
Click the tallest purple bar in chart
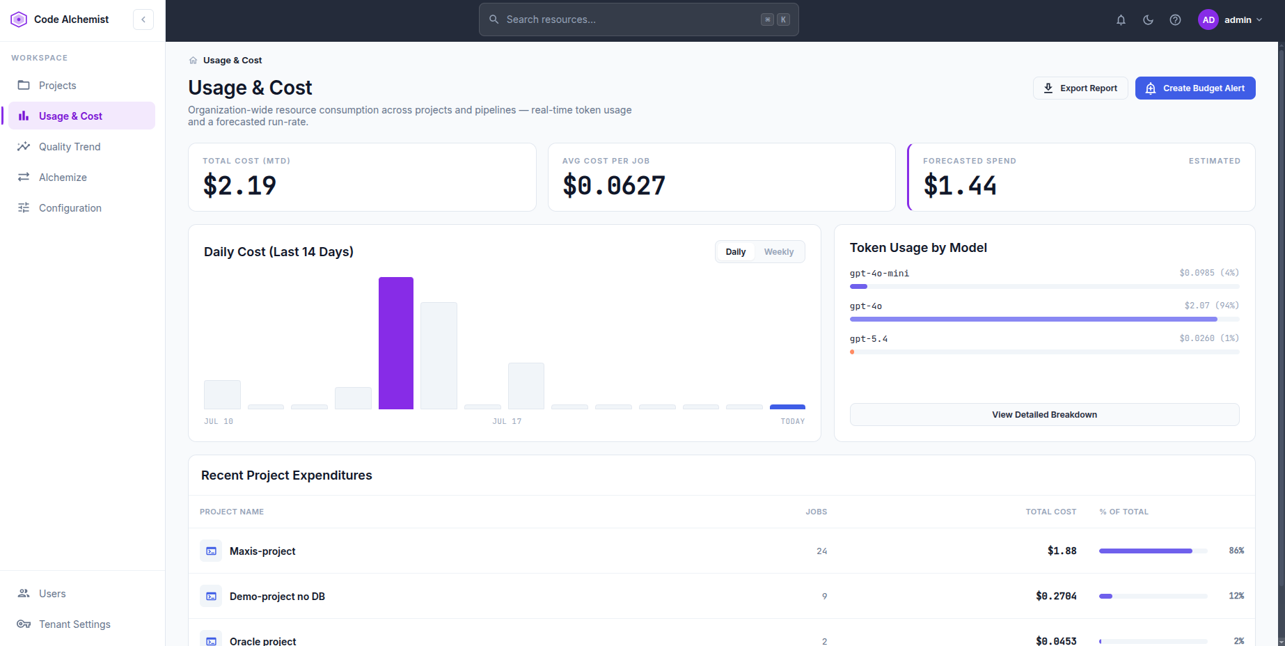point(396,343)
